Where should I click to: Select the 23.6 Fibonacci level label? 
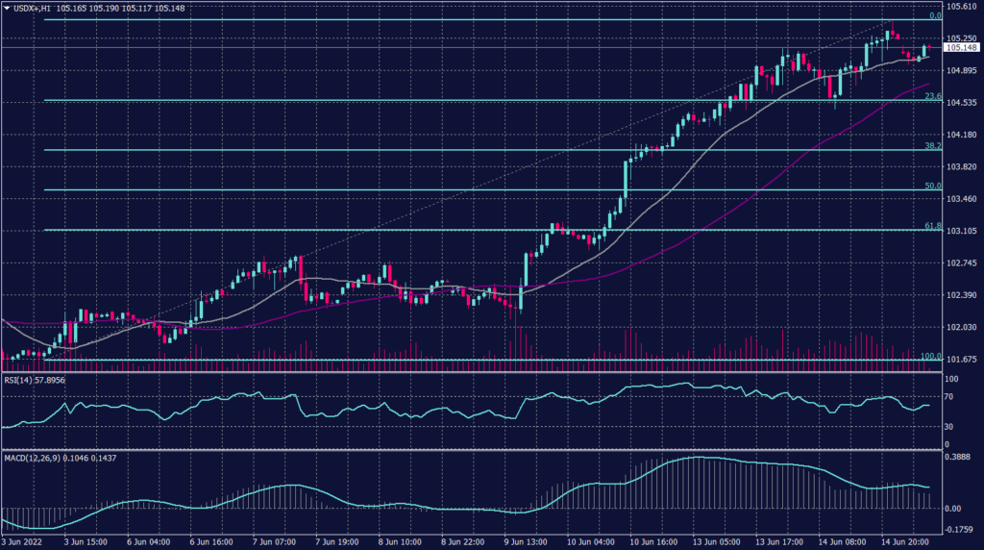click(931, 96)
